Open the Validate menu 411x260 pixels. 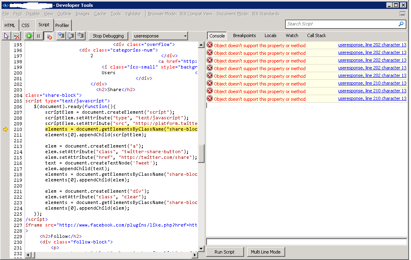coord(133,14)
